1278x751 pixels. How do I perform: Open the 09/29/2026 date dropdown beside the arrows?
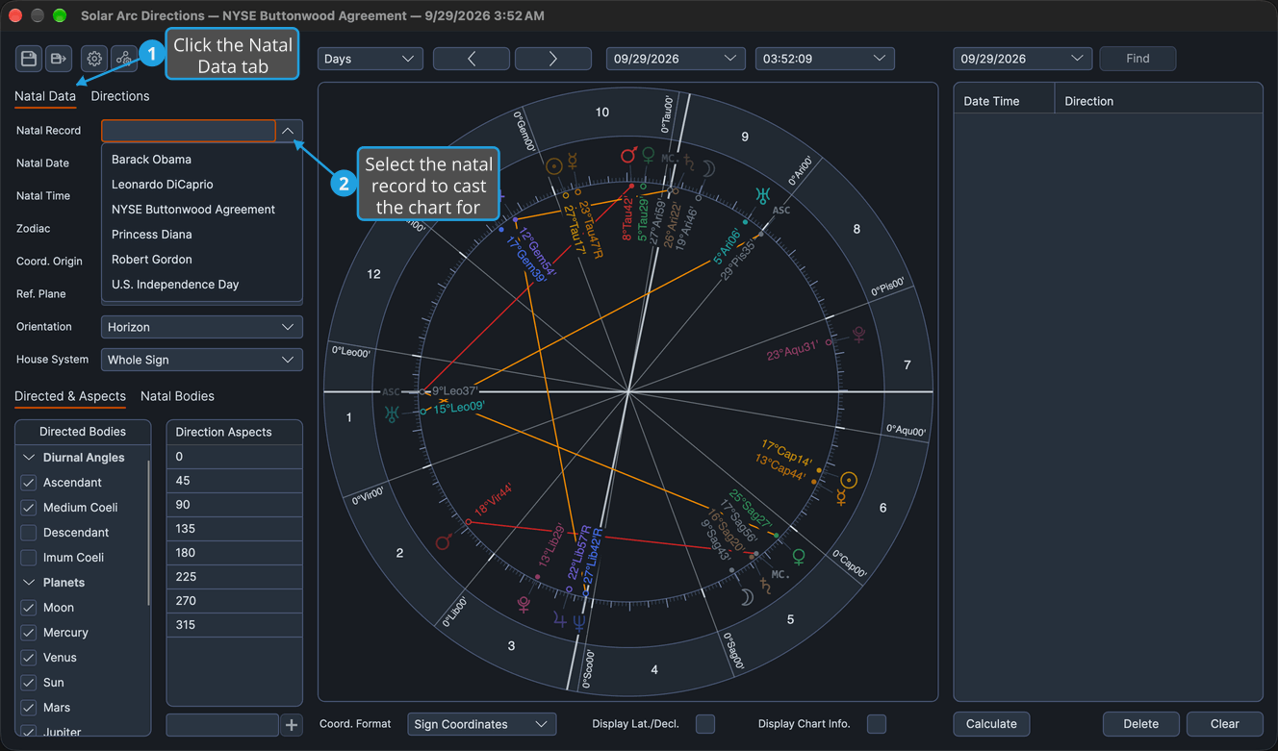[x=676, y=59]
